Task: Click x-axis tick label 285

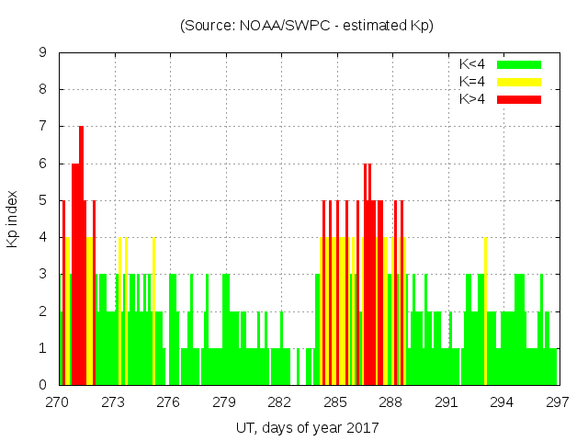Action: [335, 401]
